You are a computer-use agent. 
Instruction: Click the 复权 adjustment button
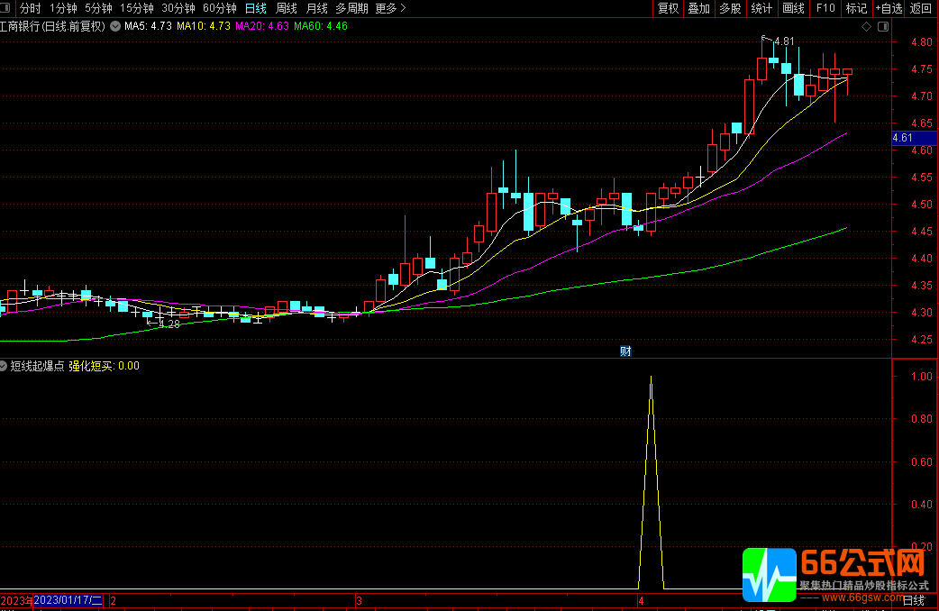click(669, 8)
